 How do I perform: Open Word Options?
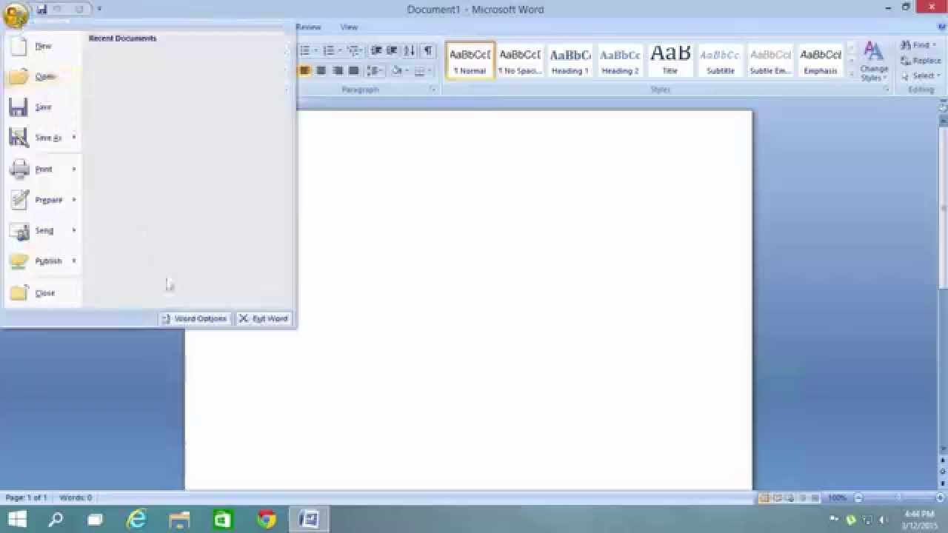coord(195,318)
